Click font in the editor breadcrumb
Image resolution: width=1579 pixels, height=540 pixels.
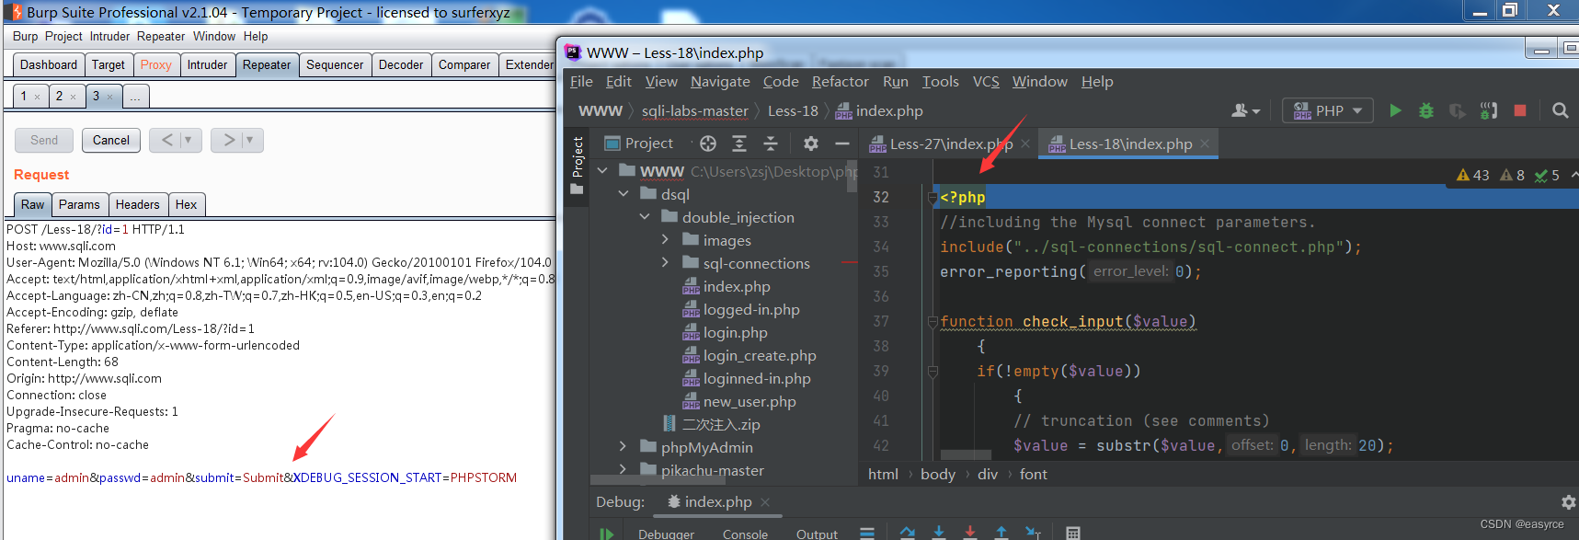tap(1034, 474)
